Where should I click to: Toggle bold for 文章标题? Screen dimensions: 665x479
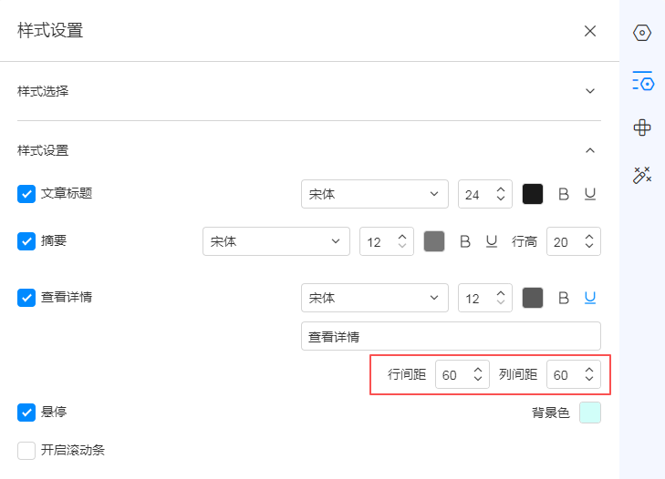564,194
